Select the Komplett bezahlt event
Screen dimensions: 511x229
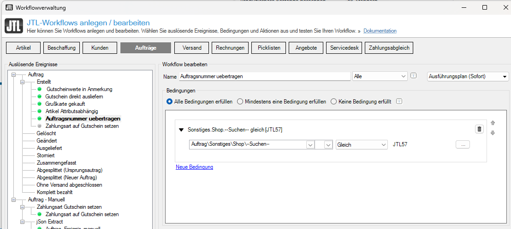pyautogui.click(x=54, y=192)
